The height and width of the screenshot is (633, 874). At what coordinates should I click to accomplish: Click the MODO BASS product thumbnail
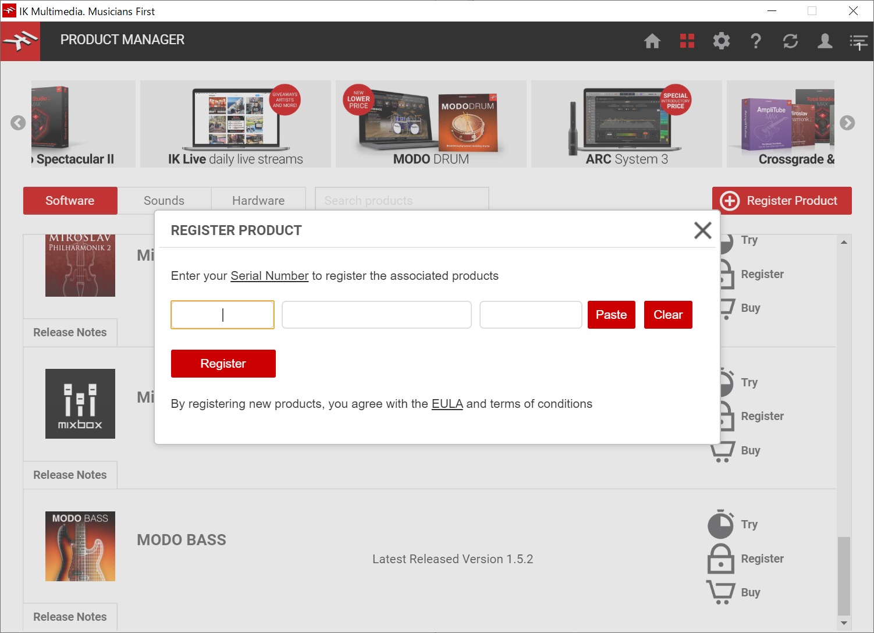[80, 546]
